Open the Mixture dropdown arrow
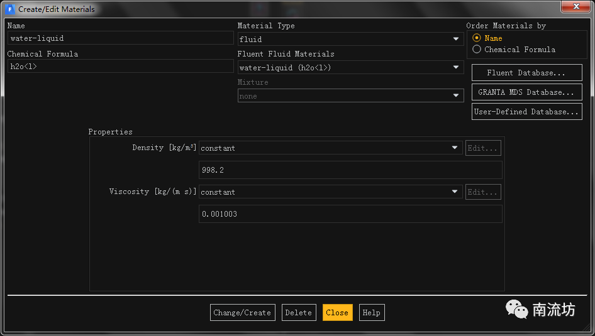This screenshot has width=595, height=336. click(x=456, y=95)
